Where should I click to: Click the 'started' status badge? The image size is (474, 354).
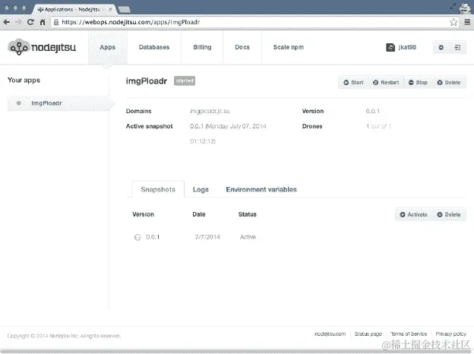pos(185,81)
